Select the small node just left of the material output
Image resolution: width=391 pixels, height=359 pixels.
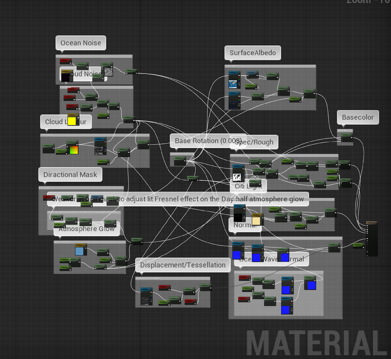[x=359, y=245]
